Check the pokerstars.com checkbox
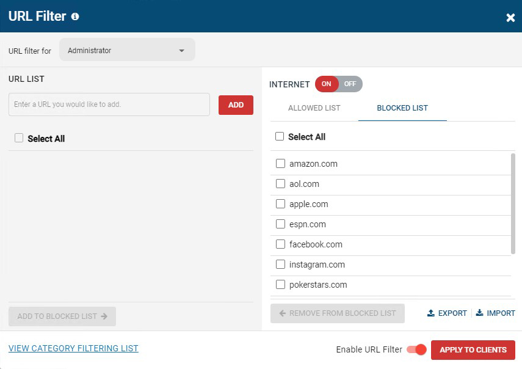Viewport: 522px width, 369px height. 280,284
